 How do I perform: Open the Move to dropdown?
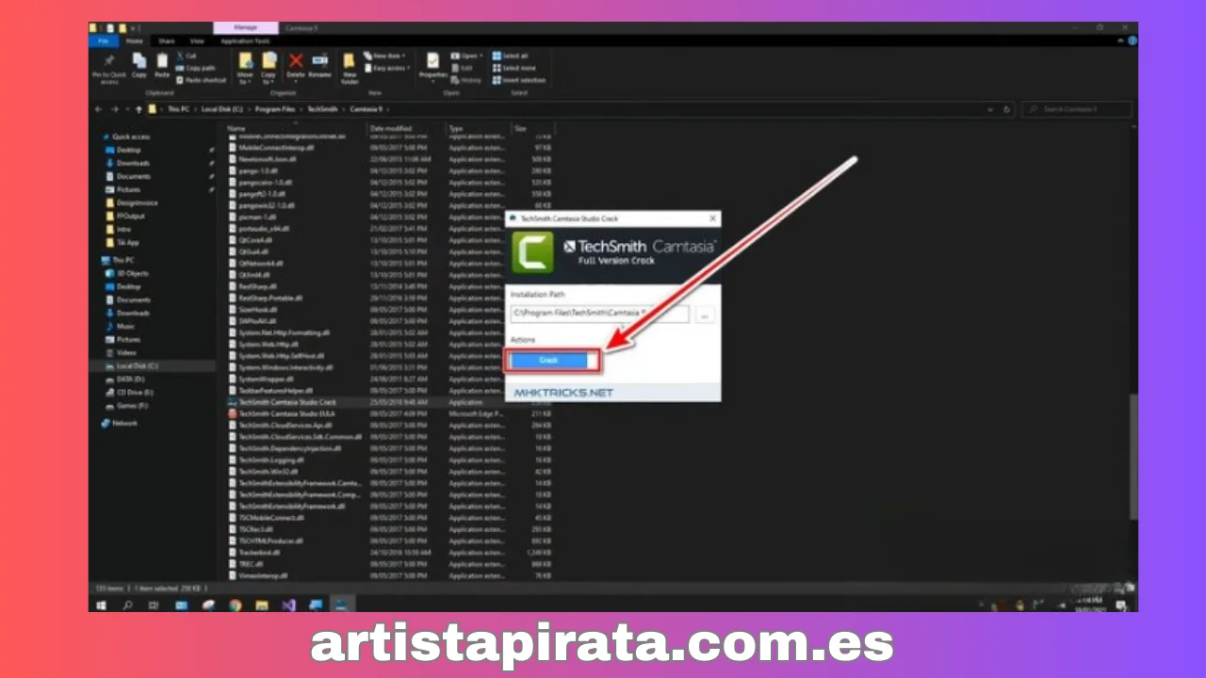[x=245, y=76]
